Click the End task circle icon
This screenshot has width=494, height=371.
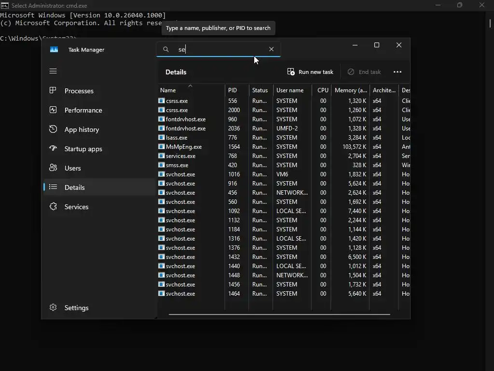tap(351, 72)
